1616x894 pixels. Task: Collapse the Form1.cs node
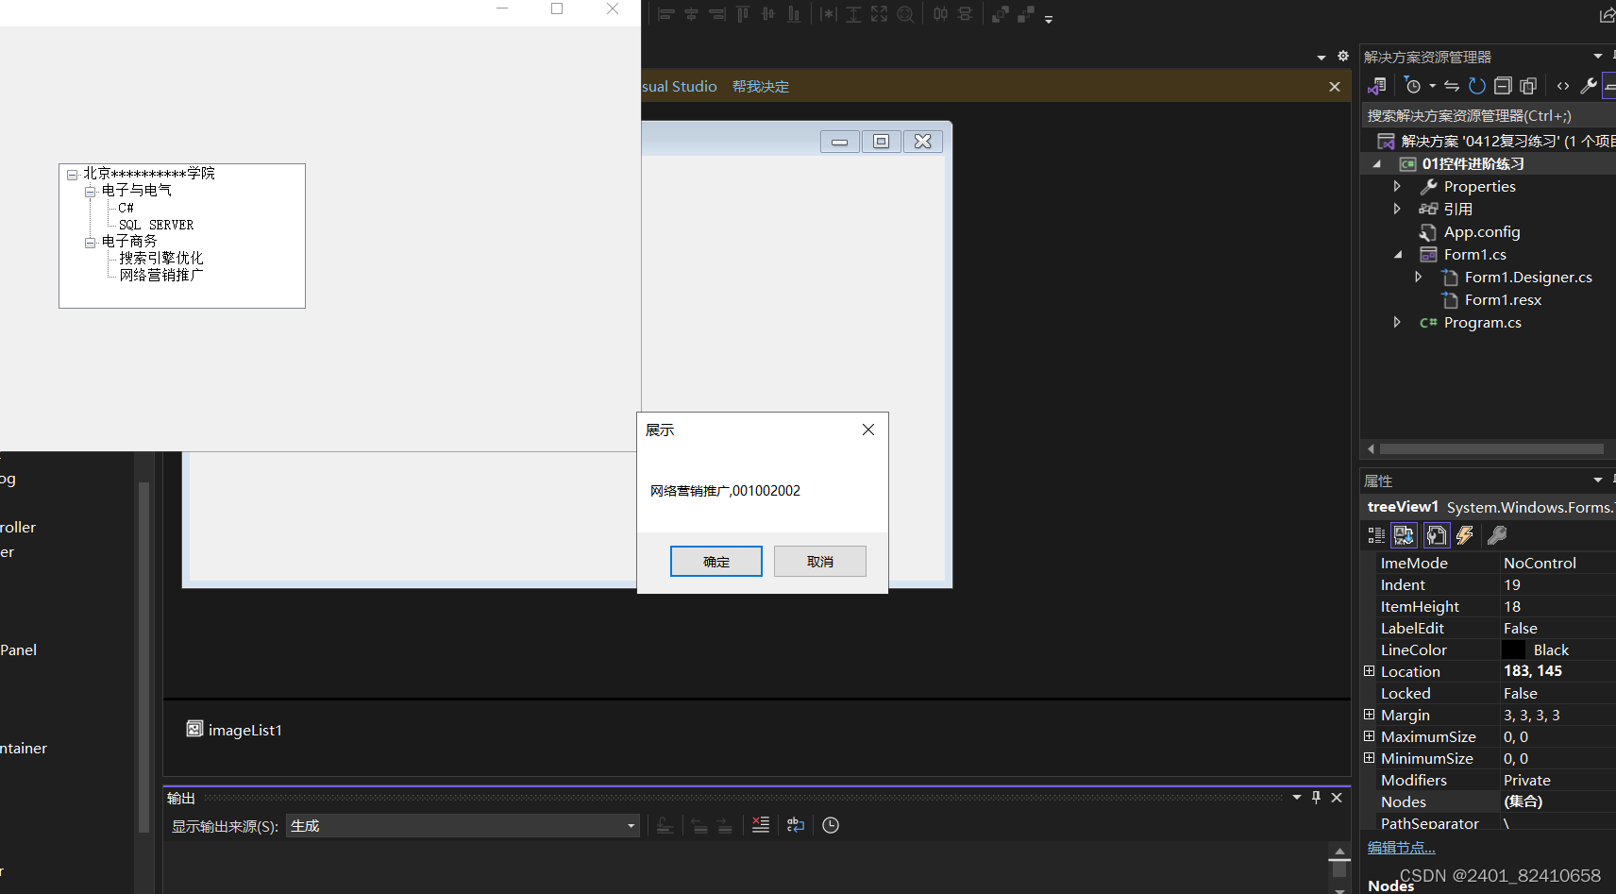coord(1398,254)
